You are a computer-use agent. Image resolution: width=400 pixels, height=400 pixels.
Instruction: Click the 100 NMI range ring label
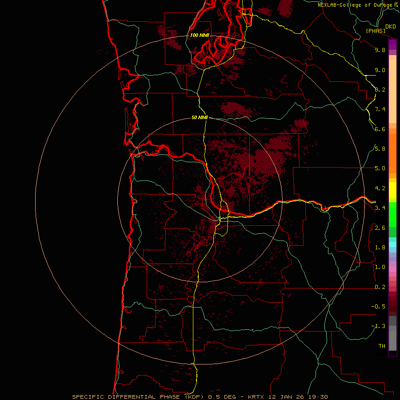click(200, 35)
